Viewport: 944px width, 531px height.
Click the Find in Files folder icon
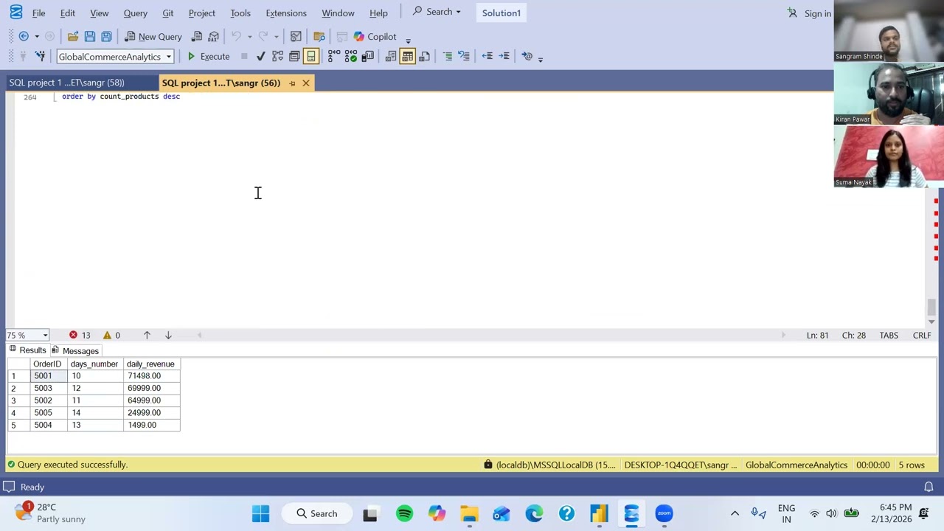[x=319, y=36]
